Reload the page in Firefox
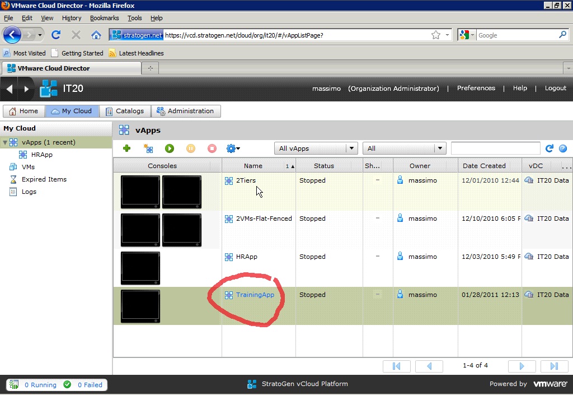The width and height of the screenshot is (573, 395). [x=56, y=35]
